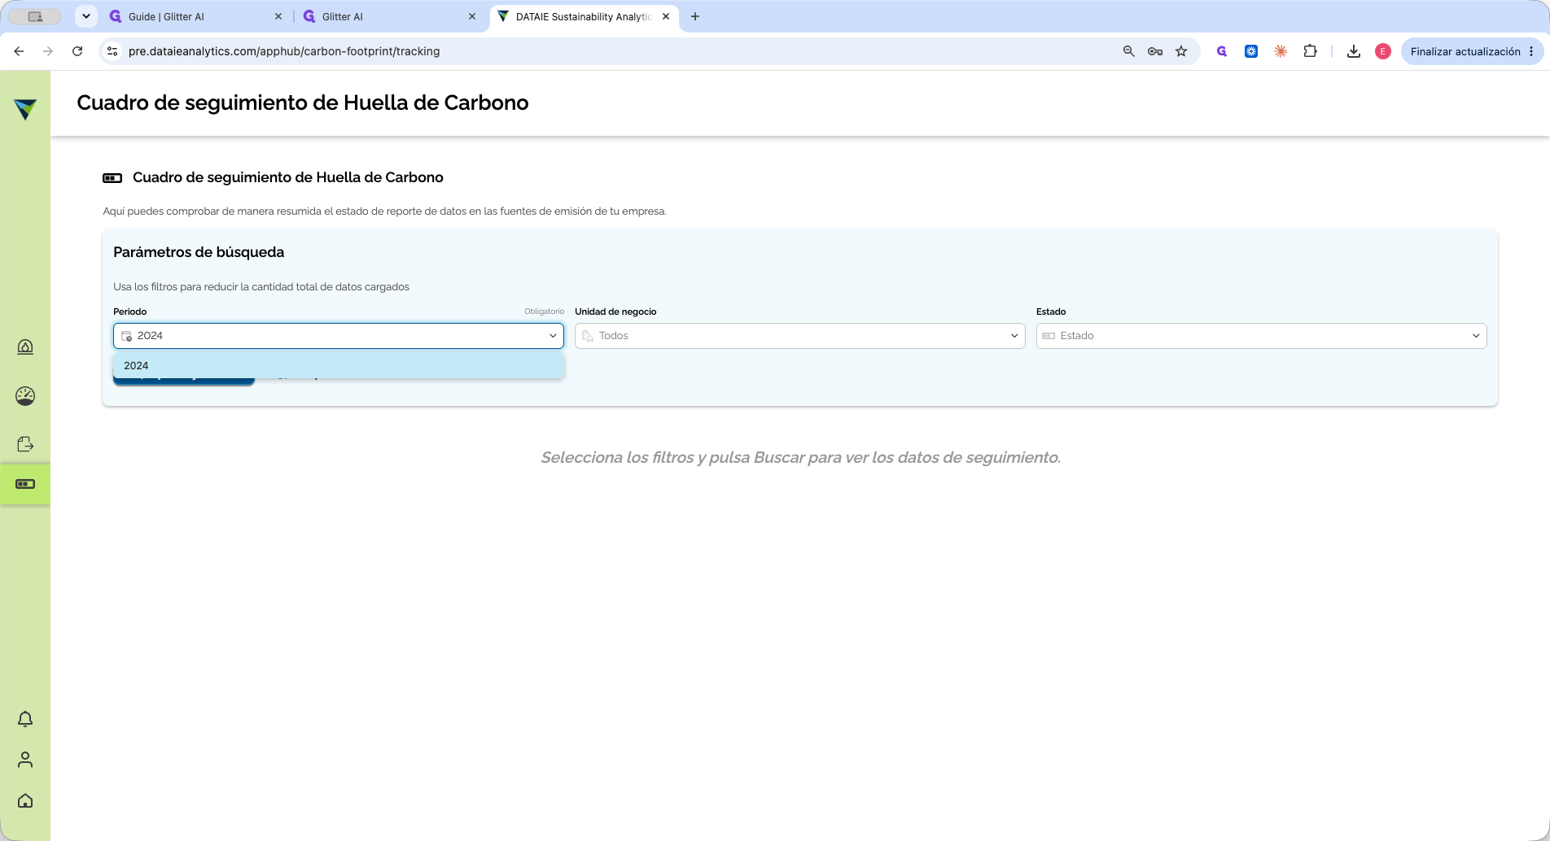Click the Finalizar actualización button
Viewport: 1550px width, 841px height.
pos(1465,51)
